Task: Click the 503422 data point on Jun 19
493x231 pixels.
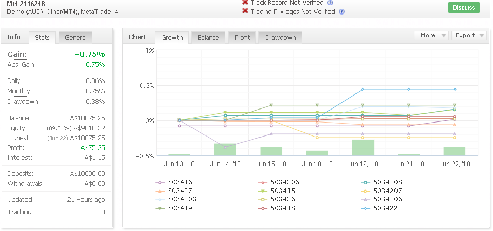Action: tap(363, 89)
